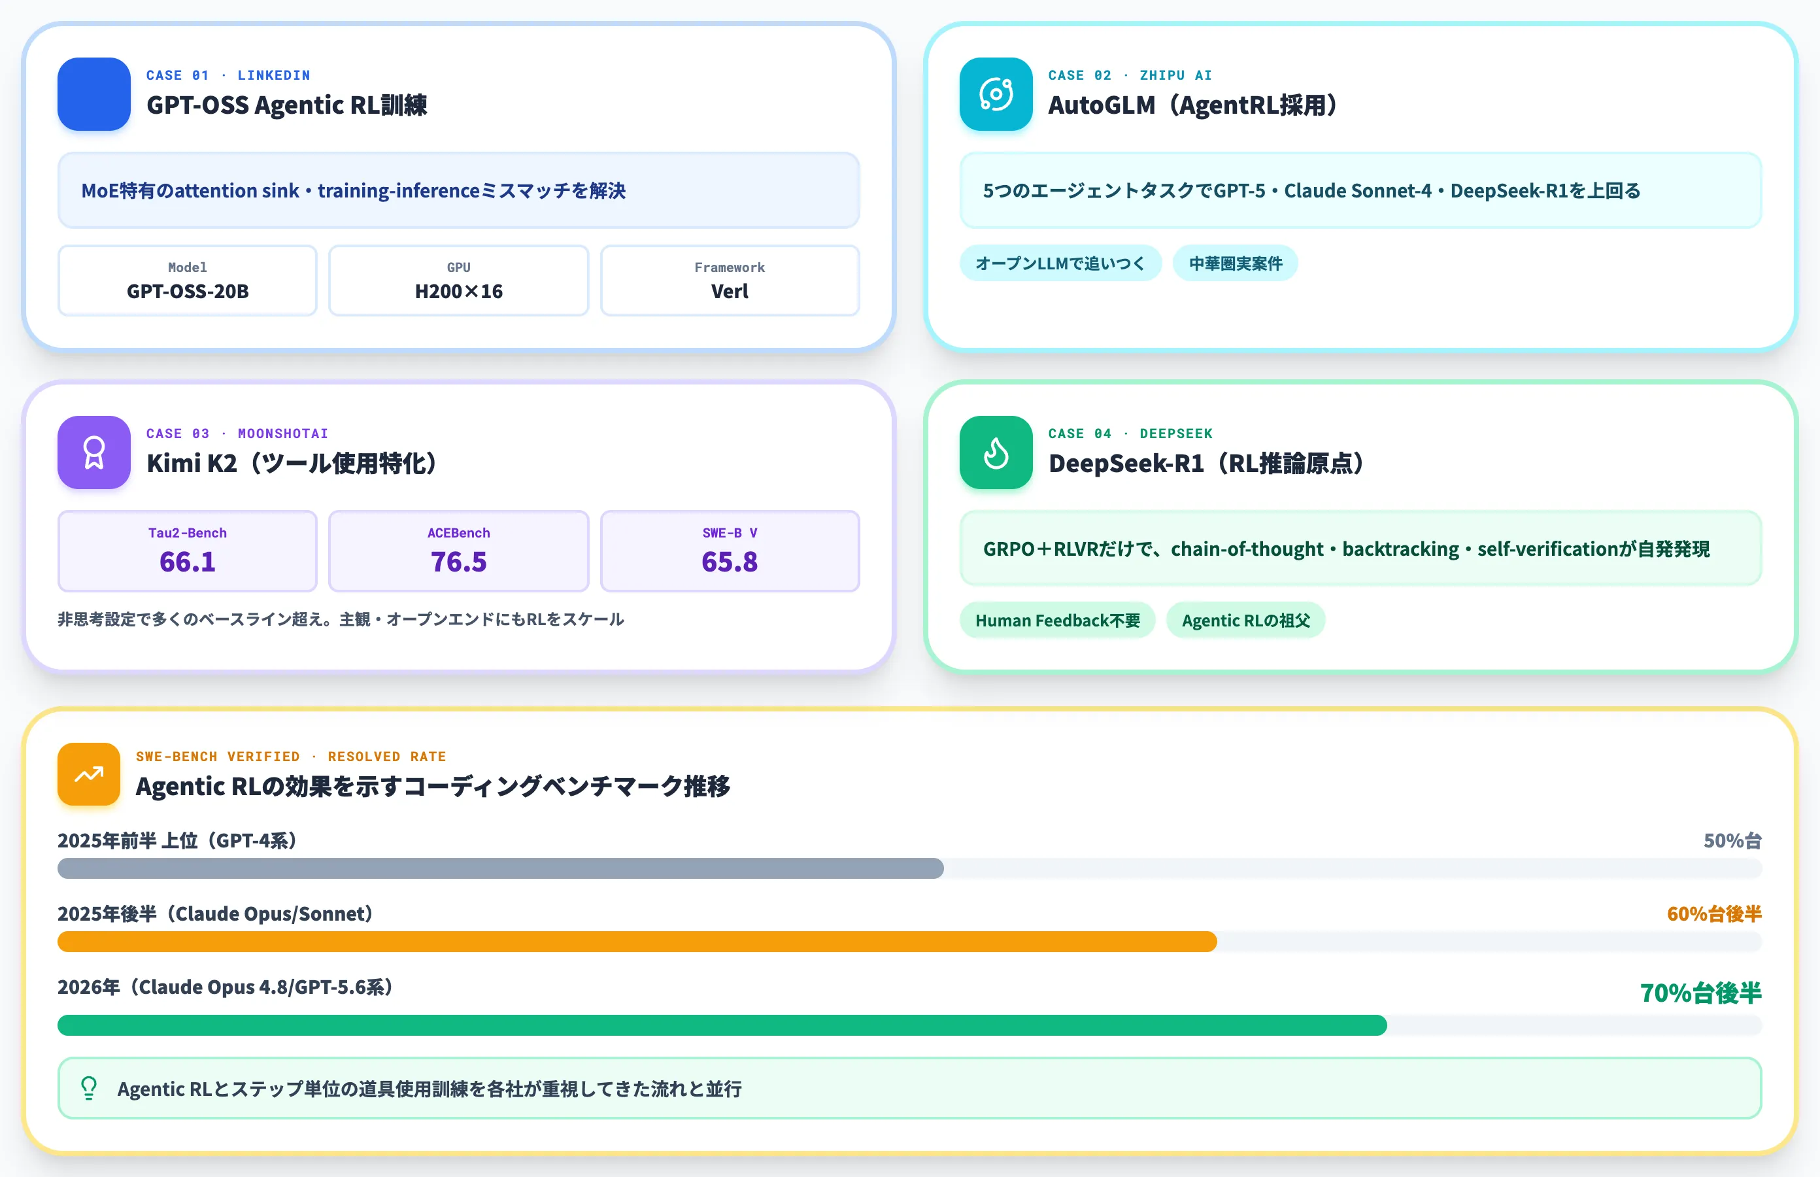Click the 2025年後半（Claude Opus/Sonnet） label
Screen dimensions: 1820x1177
[x=216, y=914]
